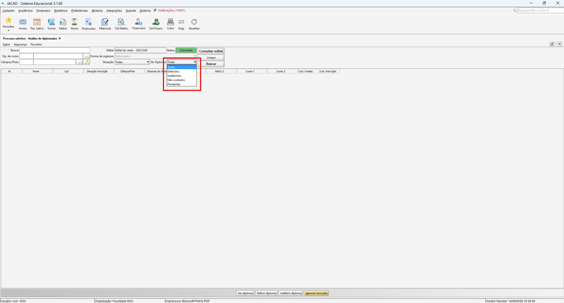Open the Módulos menu
The width and height of the screenshot is (564, 303).
click(x=97, y=11)
